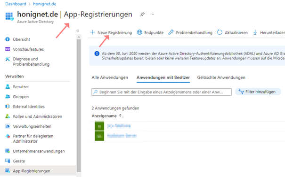This screenshot has height=177, width=285.
Task: Collapse the sidebar with double chevron
Action: [x=78, y=31]
